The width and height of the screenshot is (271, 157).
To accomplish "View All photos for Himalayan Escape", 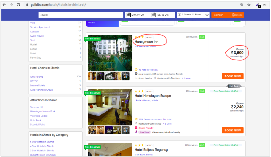I will click(126, 130).
